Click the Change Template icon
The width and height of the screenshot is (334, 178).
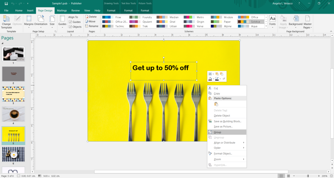click(x=6, y=19)
